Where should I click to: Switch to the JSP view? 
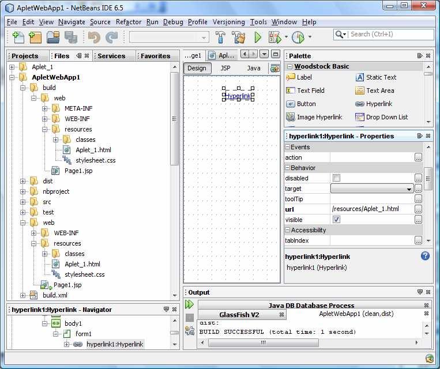225,68
